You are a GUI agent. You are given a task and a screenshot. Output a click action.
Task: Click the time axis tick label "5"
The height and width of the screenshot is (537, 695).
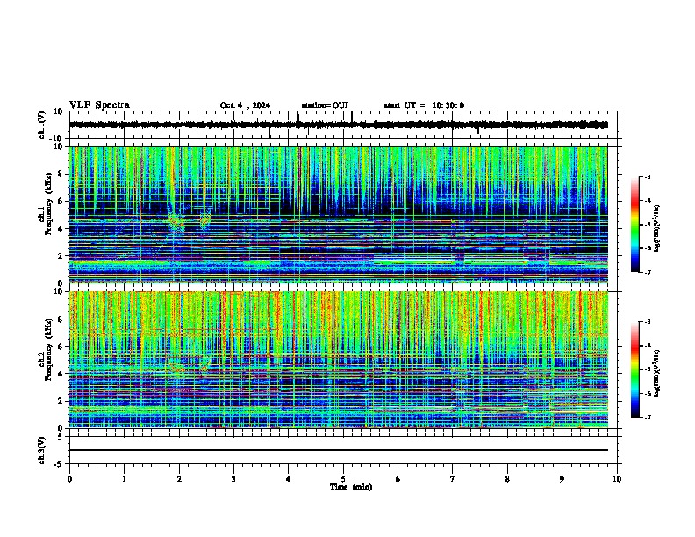343,479
